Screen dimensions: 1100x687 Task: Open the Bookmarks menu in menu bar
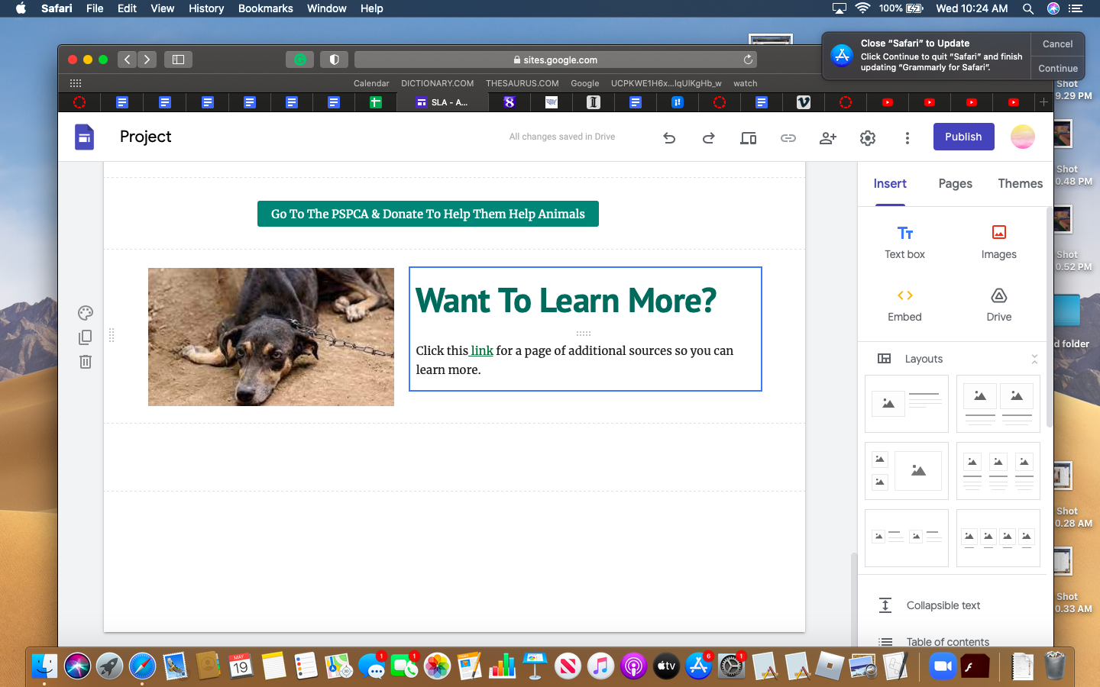pyautogui.click(x=265, y=8)
